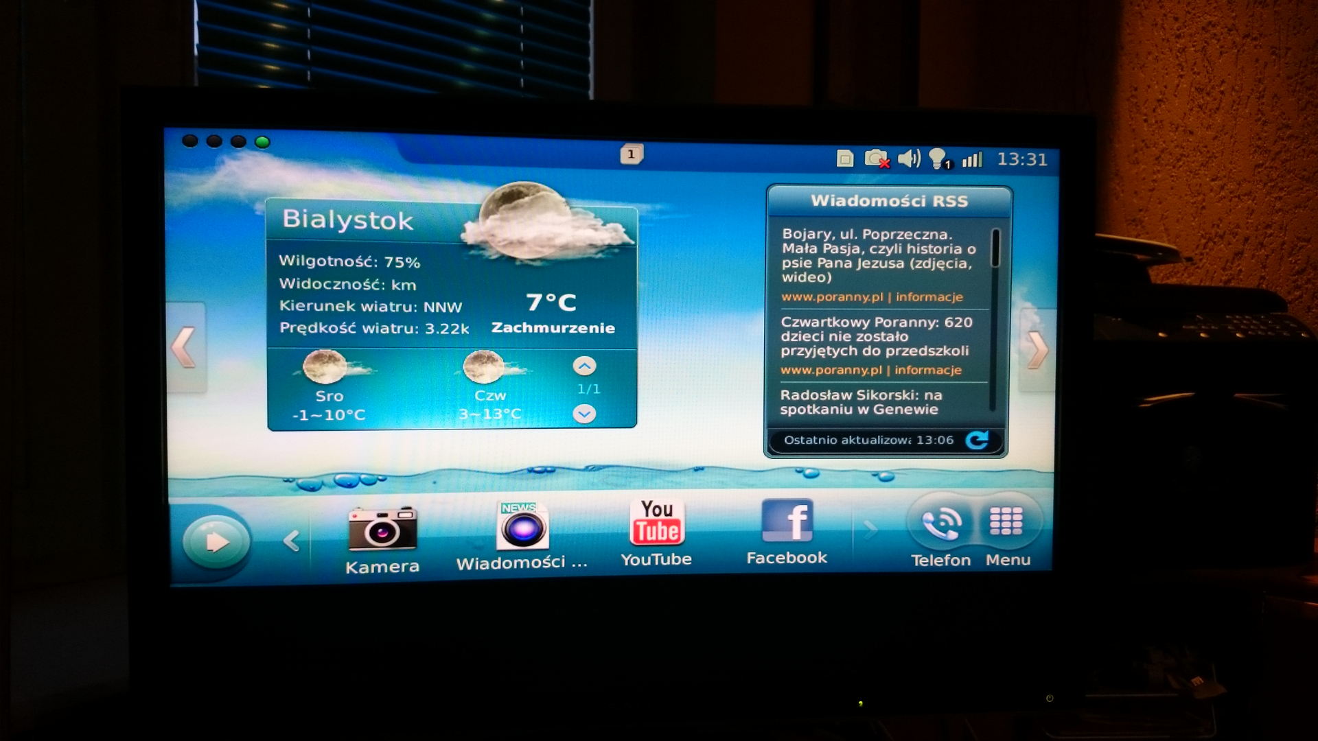Refresh the RSS feed widget
This screenshot has height=741, width=1318.
point(977,440)
